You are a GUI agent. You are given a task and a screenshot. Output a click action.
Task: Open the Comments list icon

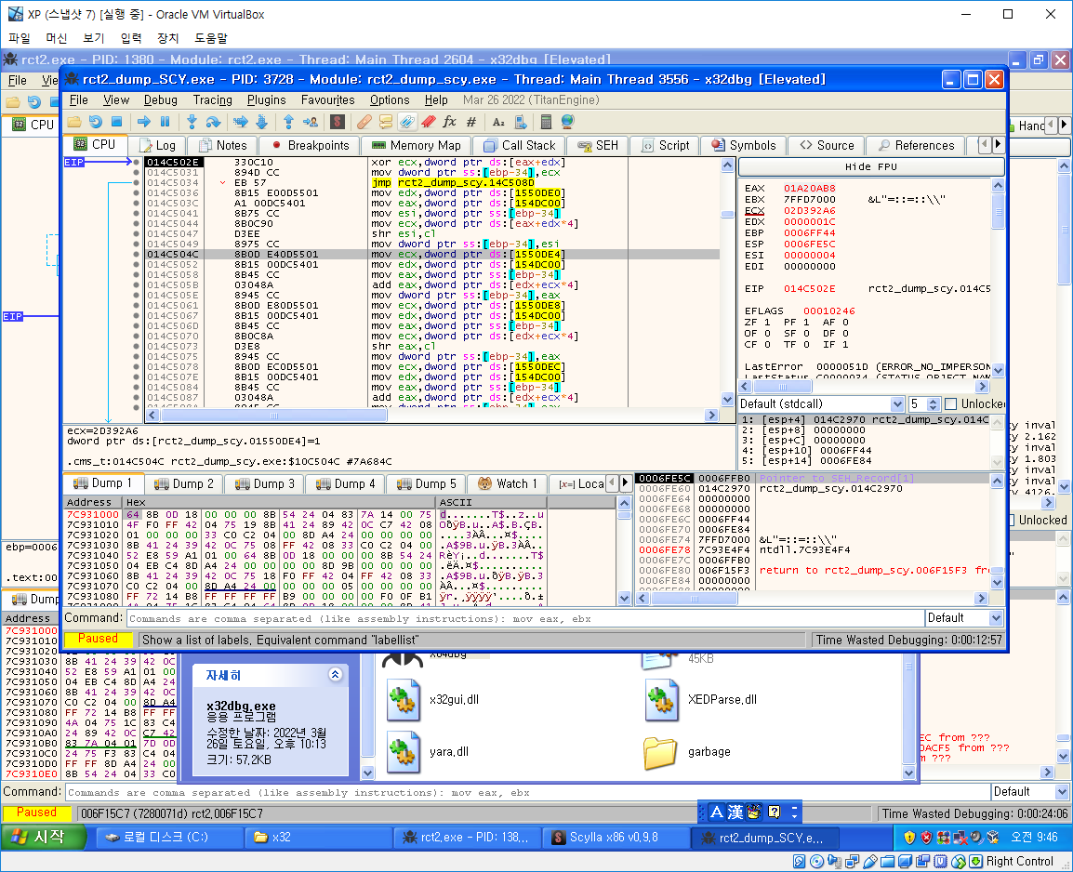click(385, 122)
